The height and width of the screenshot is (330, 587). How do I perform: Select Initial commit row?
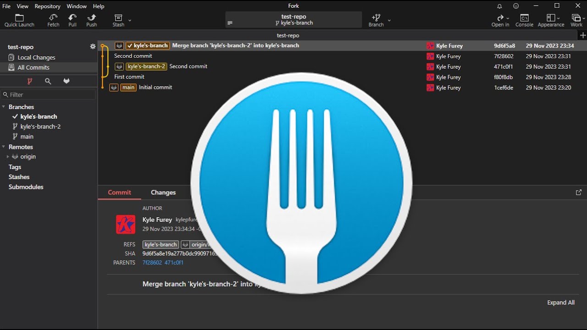[342, 88]
